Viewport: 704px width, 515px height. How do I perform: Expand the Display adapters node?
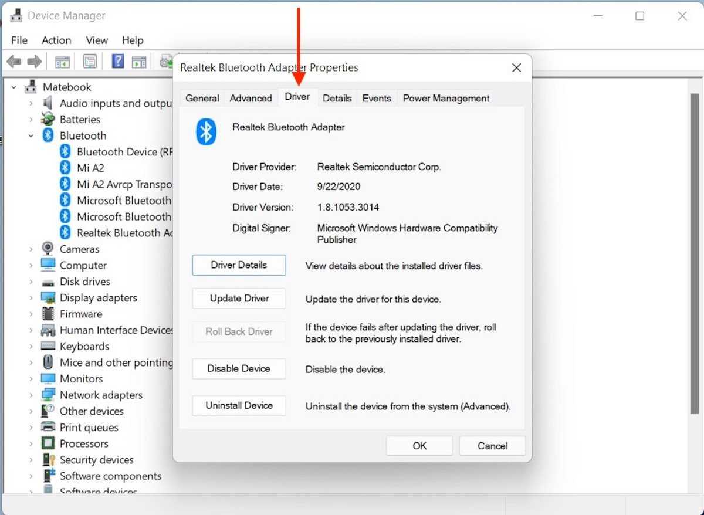tap(31, 298)
